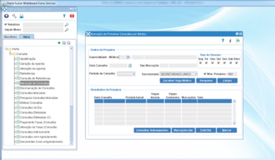This screenshot has height=160, width=275.
Task: Open help in the Marcação de Primeiras Consultas window
Action: pyautogui.click(x=223, y=41)
